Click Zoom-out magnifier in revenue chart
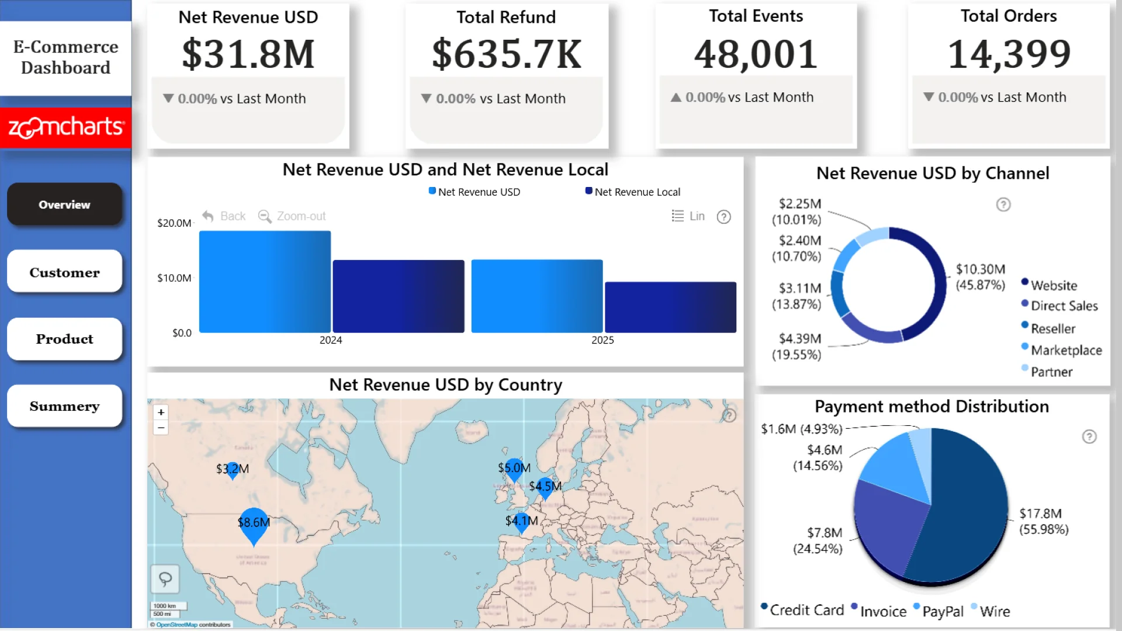This screenshot has height=631, width=1122. [x=265, y=217]
